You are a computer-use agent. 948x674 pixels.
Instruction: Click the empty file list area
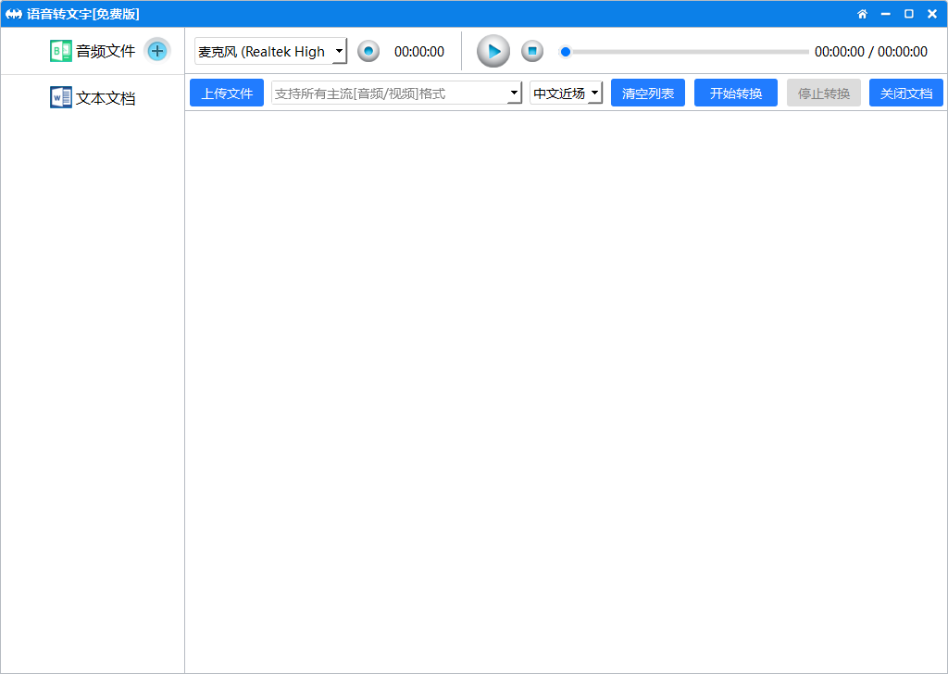(x=566, y=389)
